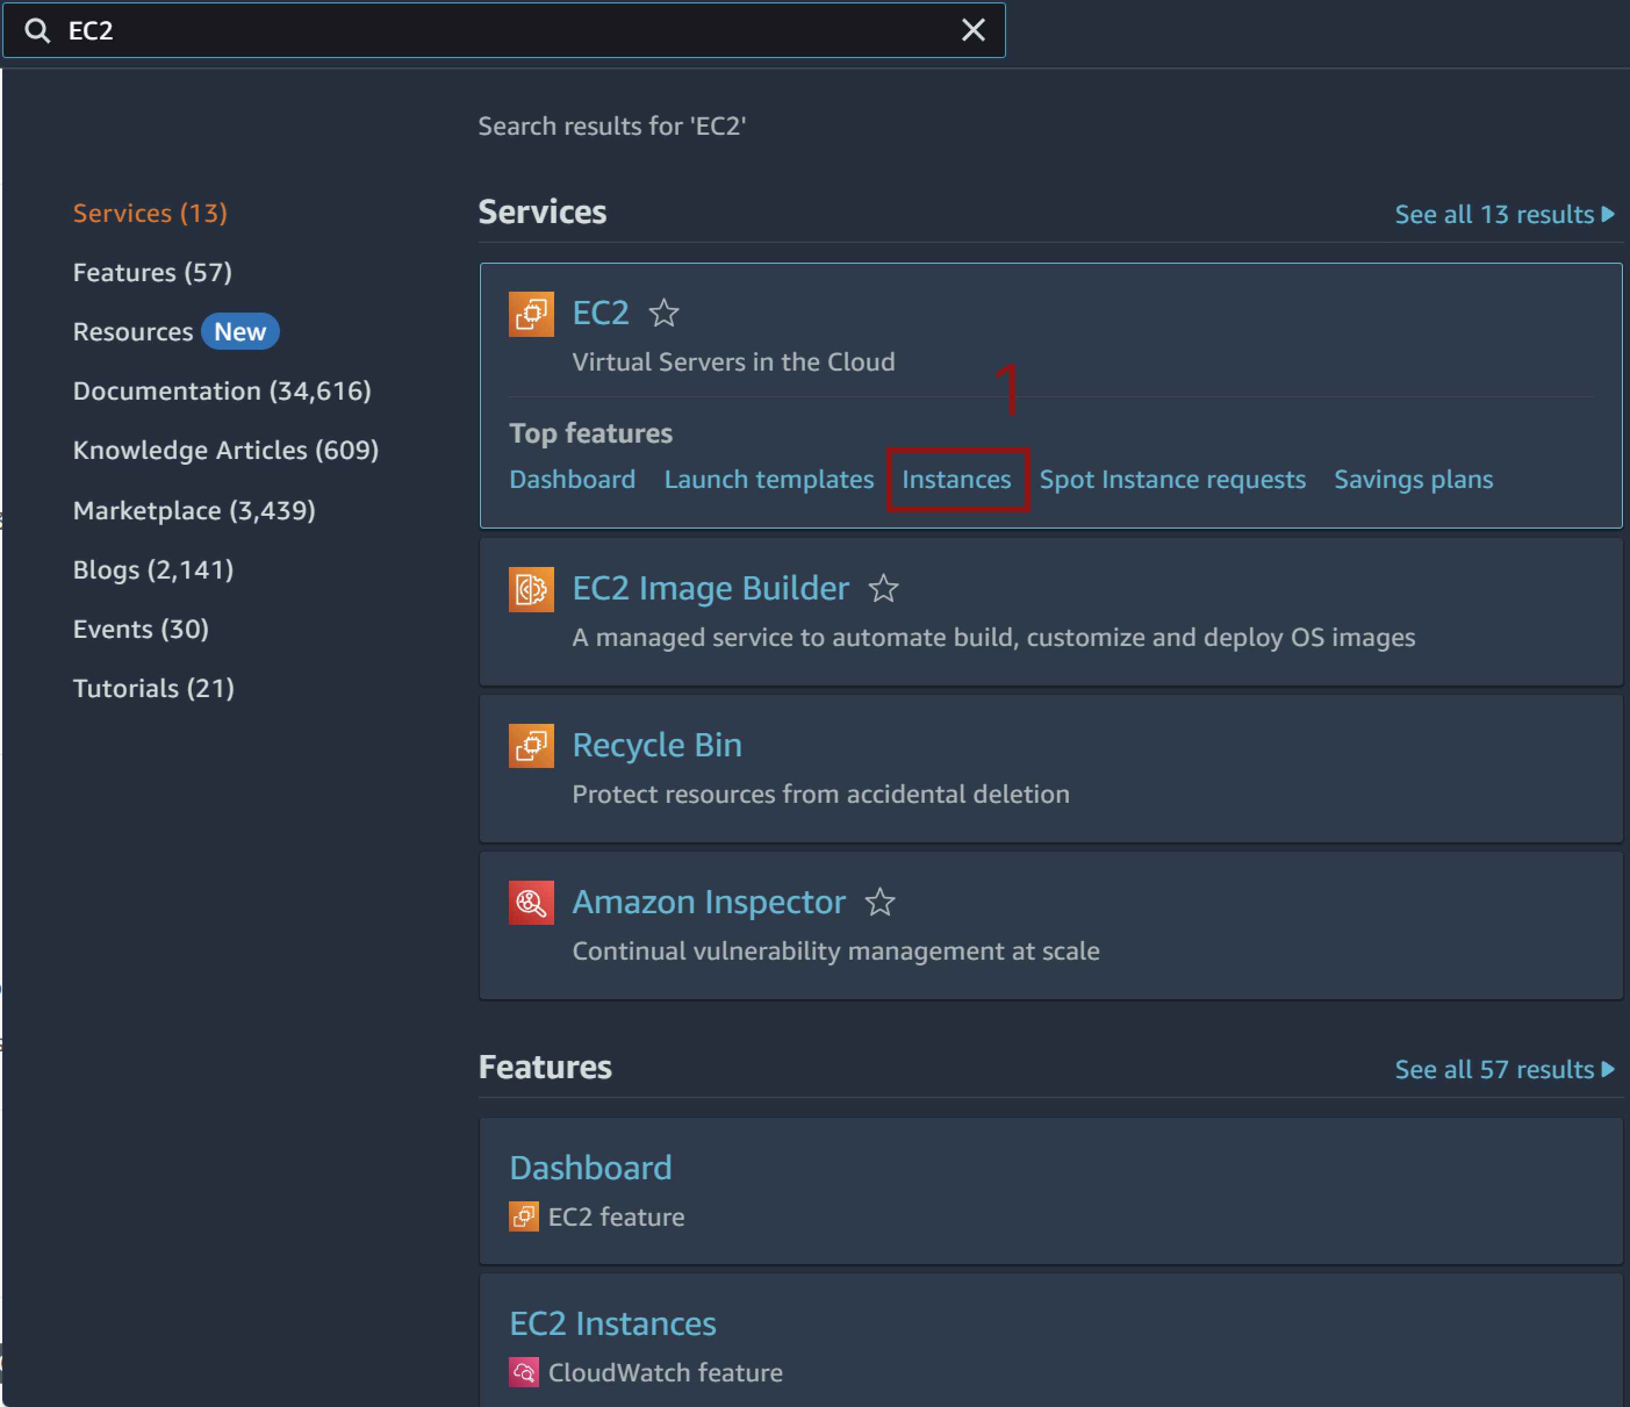Open the EC2 service icon

pos(531,314)
